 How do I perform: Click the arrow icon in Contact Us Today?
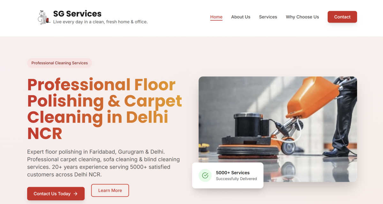[x=76, y=193]
